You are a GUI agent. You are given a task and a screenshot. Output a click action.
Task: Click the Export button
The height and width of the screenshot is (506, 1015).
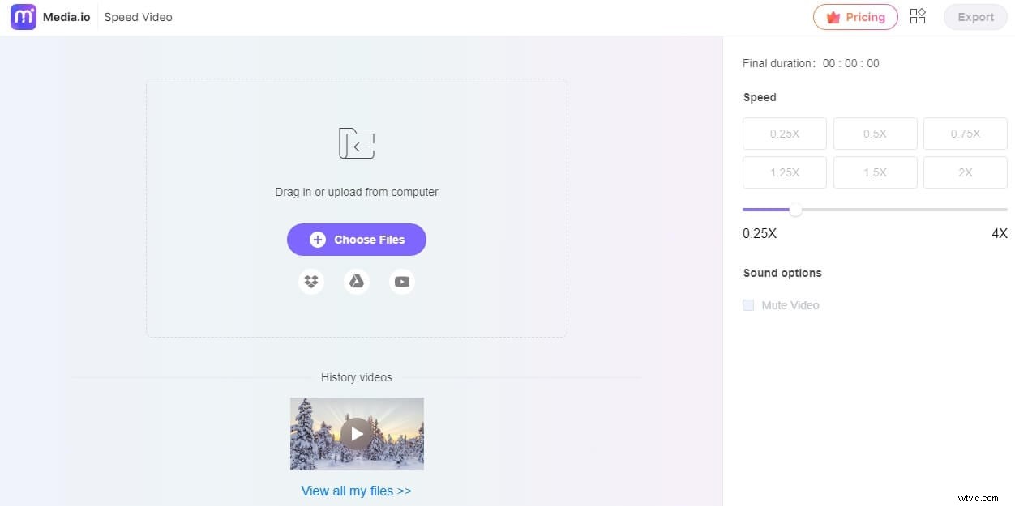pyautogui.click(x=974, y=16)
